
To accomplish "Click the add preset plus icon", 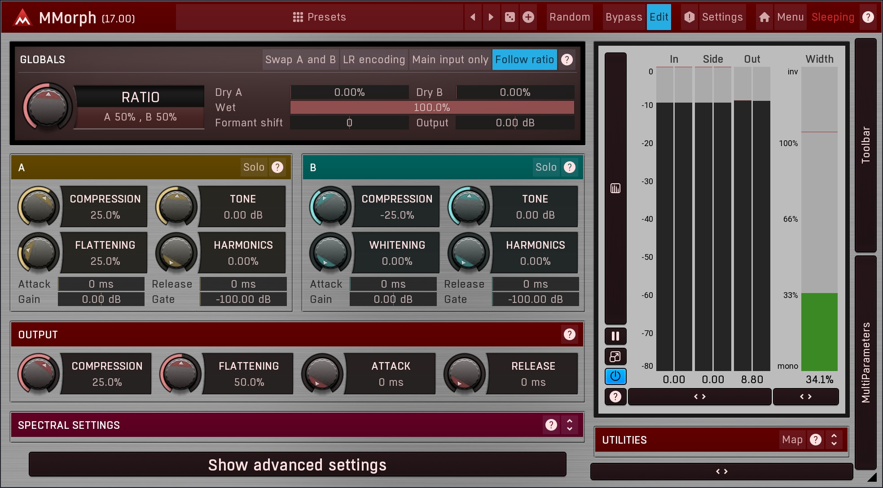I will click(x=528, y=17).
